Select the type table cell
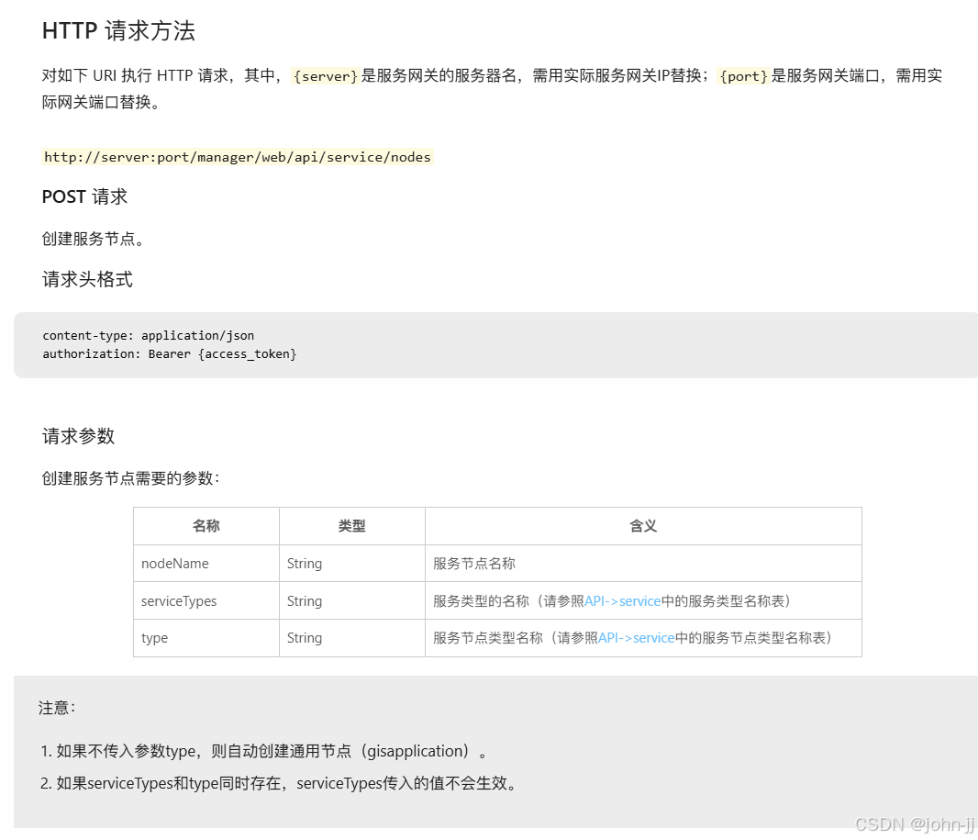Screen dimensions: 978x840 152,638
